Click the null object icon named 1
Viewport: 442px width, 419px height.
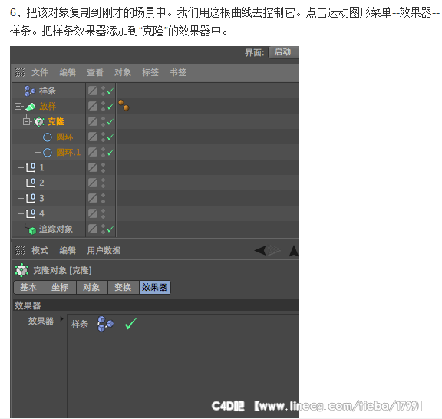pos(31,167)
